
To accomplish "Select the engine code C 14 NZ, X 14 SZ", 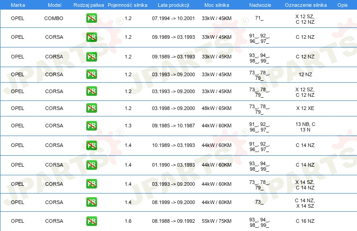I will click(305, 203).
